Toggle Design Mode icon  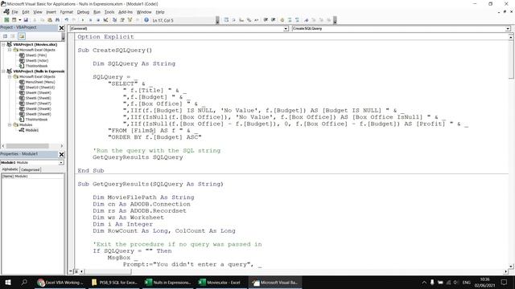coord(105,20)
